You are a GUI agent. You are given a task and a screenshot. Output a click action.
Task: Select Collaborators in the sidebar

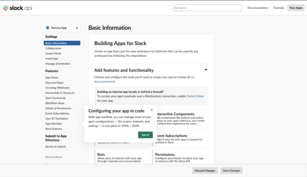53,48
